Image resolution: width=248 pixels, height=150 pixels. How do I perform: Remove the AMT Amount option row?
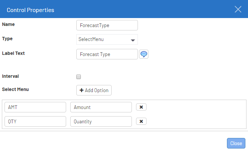click(141, 107)
